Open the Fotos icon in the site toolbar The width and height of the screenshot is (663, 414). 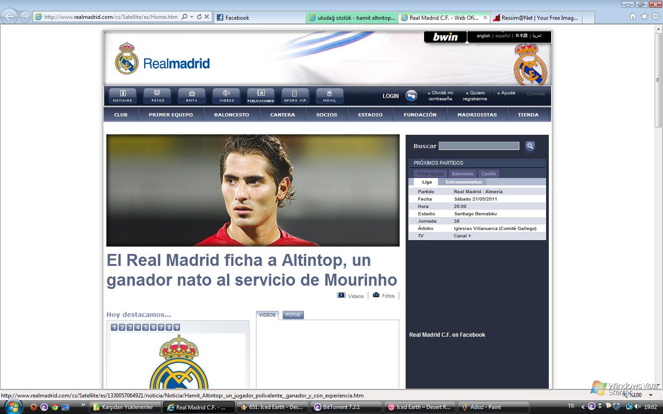[157, 96]
